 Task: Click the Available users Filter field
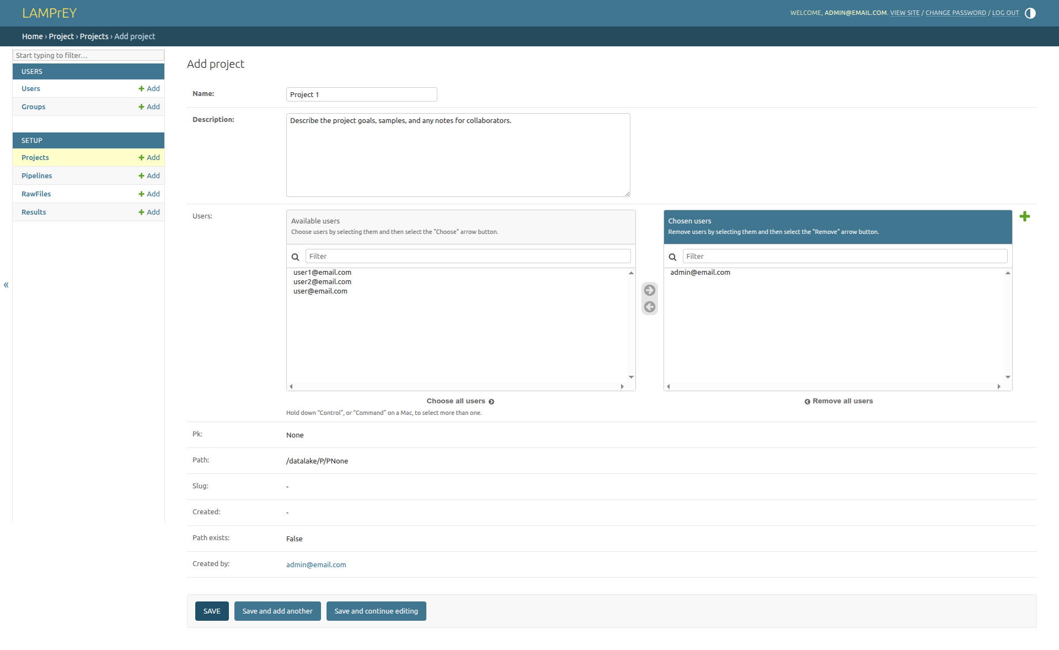click(x=467, y=256)
